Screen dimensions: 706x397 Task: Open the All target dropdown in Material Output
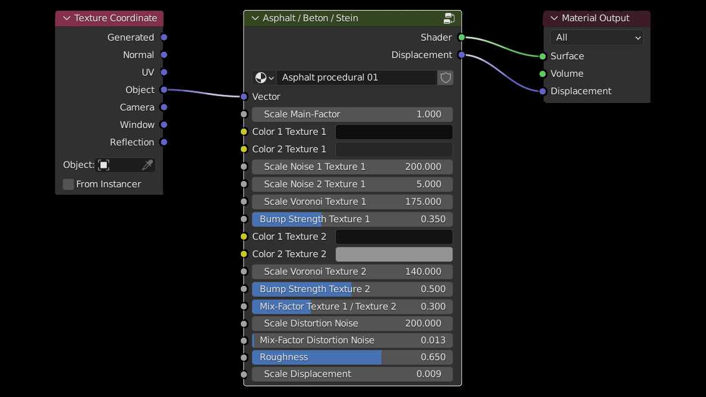tap(596, 37)
